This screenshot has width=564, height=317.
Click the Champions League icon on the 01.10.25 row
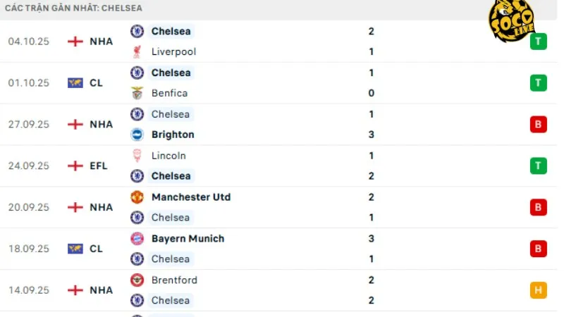click(x=75, y=83)
